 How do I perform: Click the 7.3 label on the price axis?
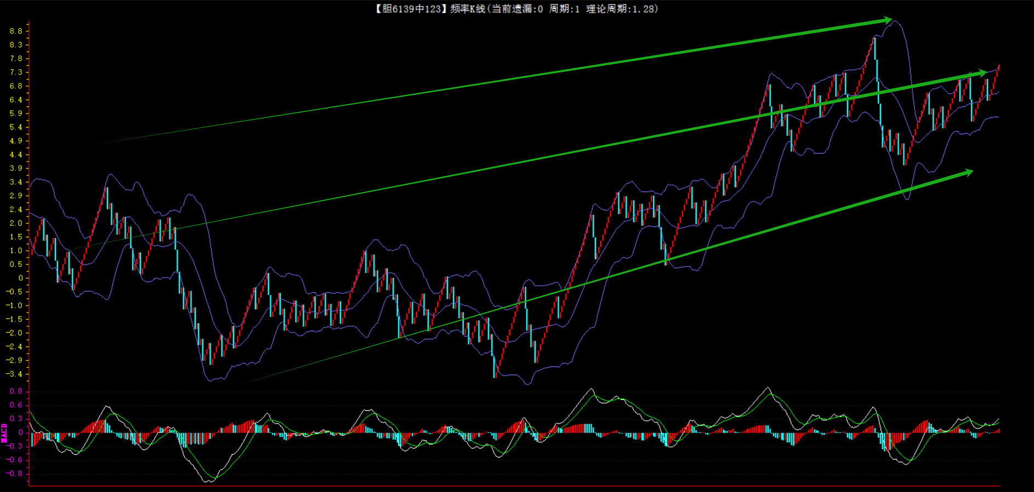[16, 72]
